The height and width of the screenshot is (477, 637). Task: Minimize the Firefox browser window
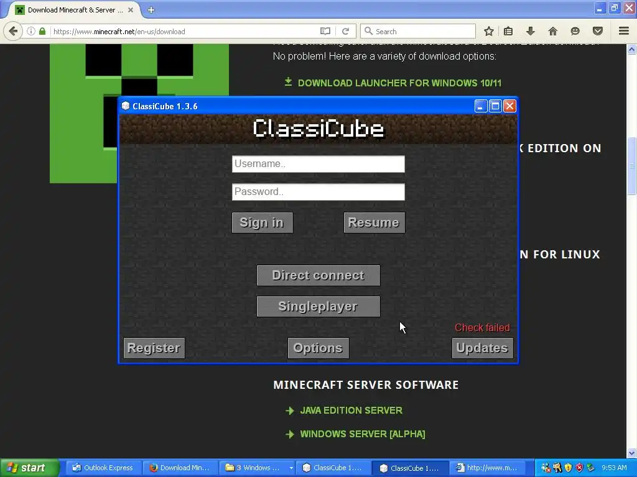coord(600,8)
